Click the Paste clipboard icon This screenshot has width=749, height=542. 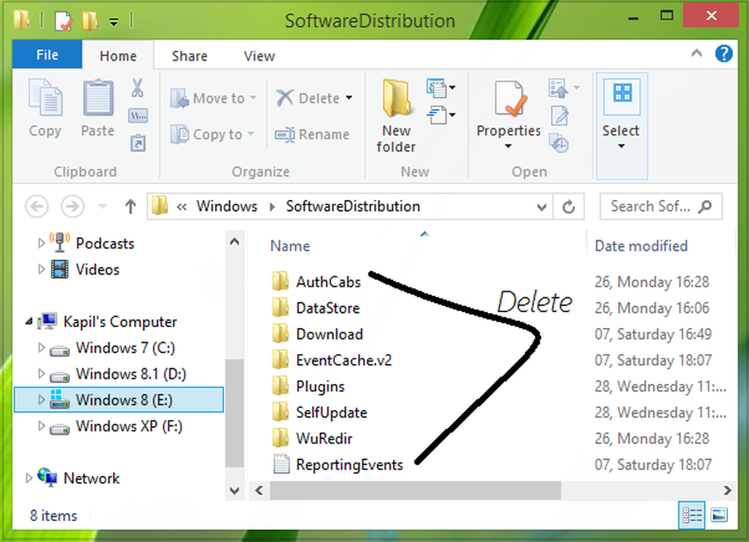click(97, 109)
